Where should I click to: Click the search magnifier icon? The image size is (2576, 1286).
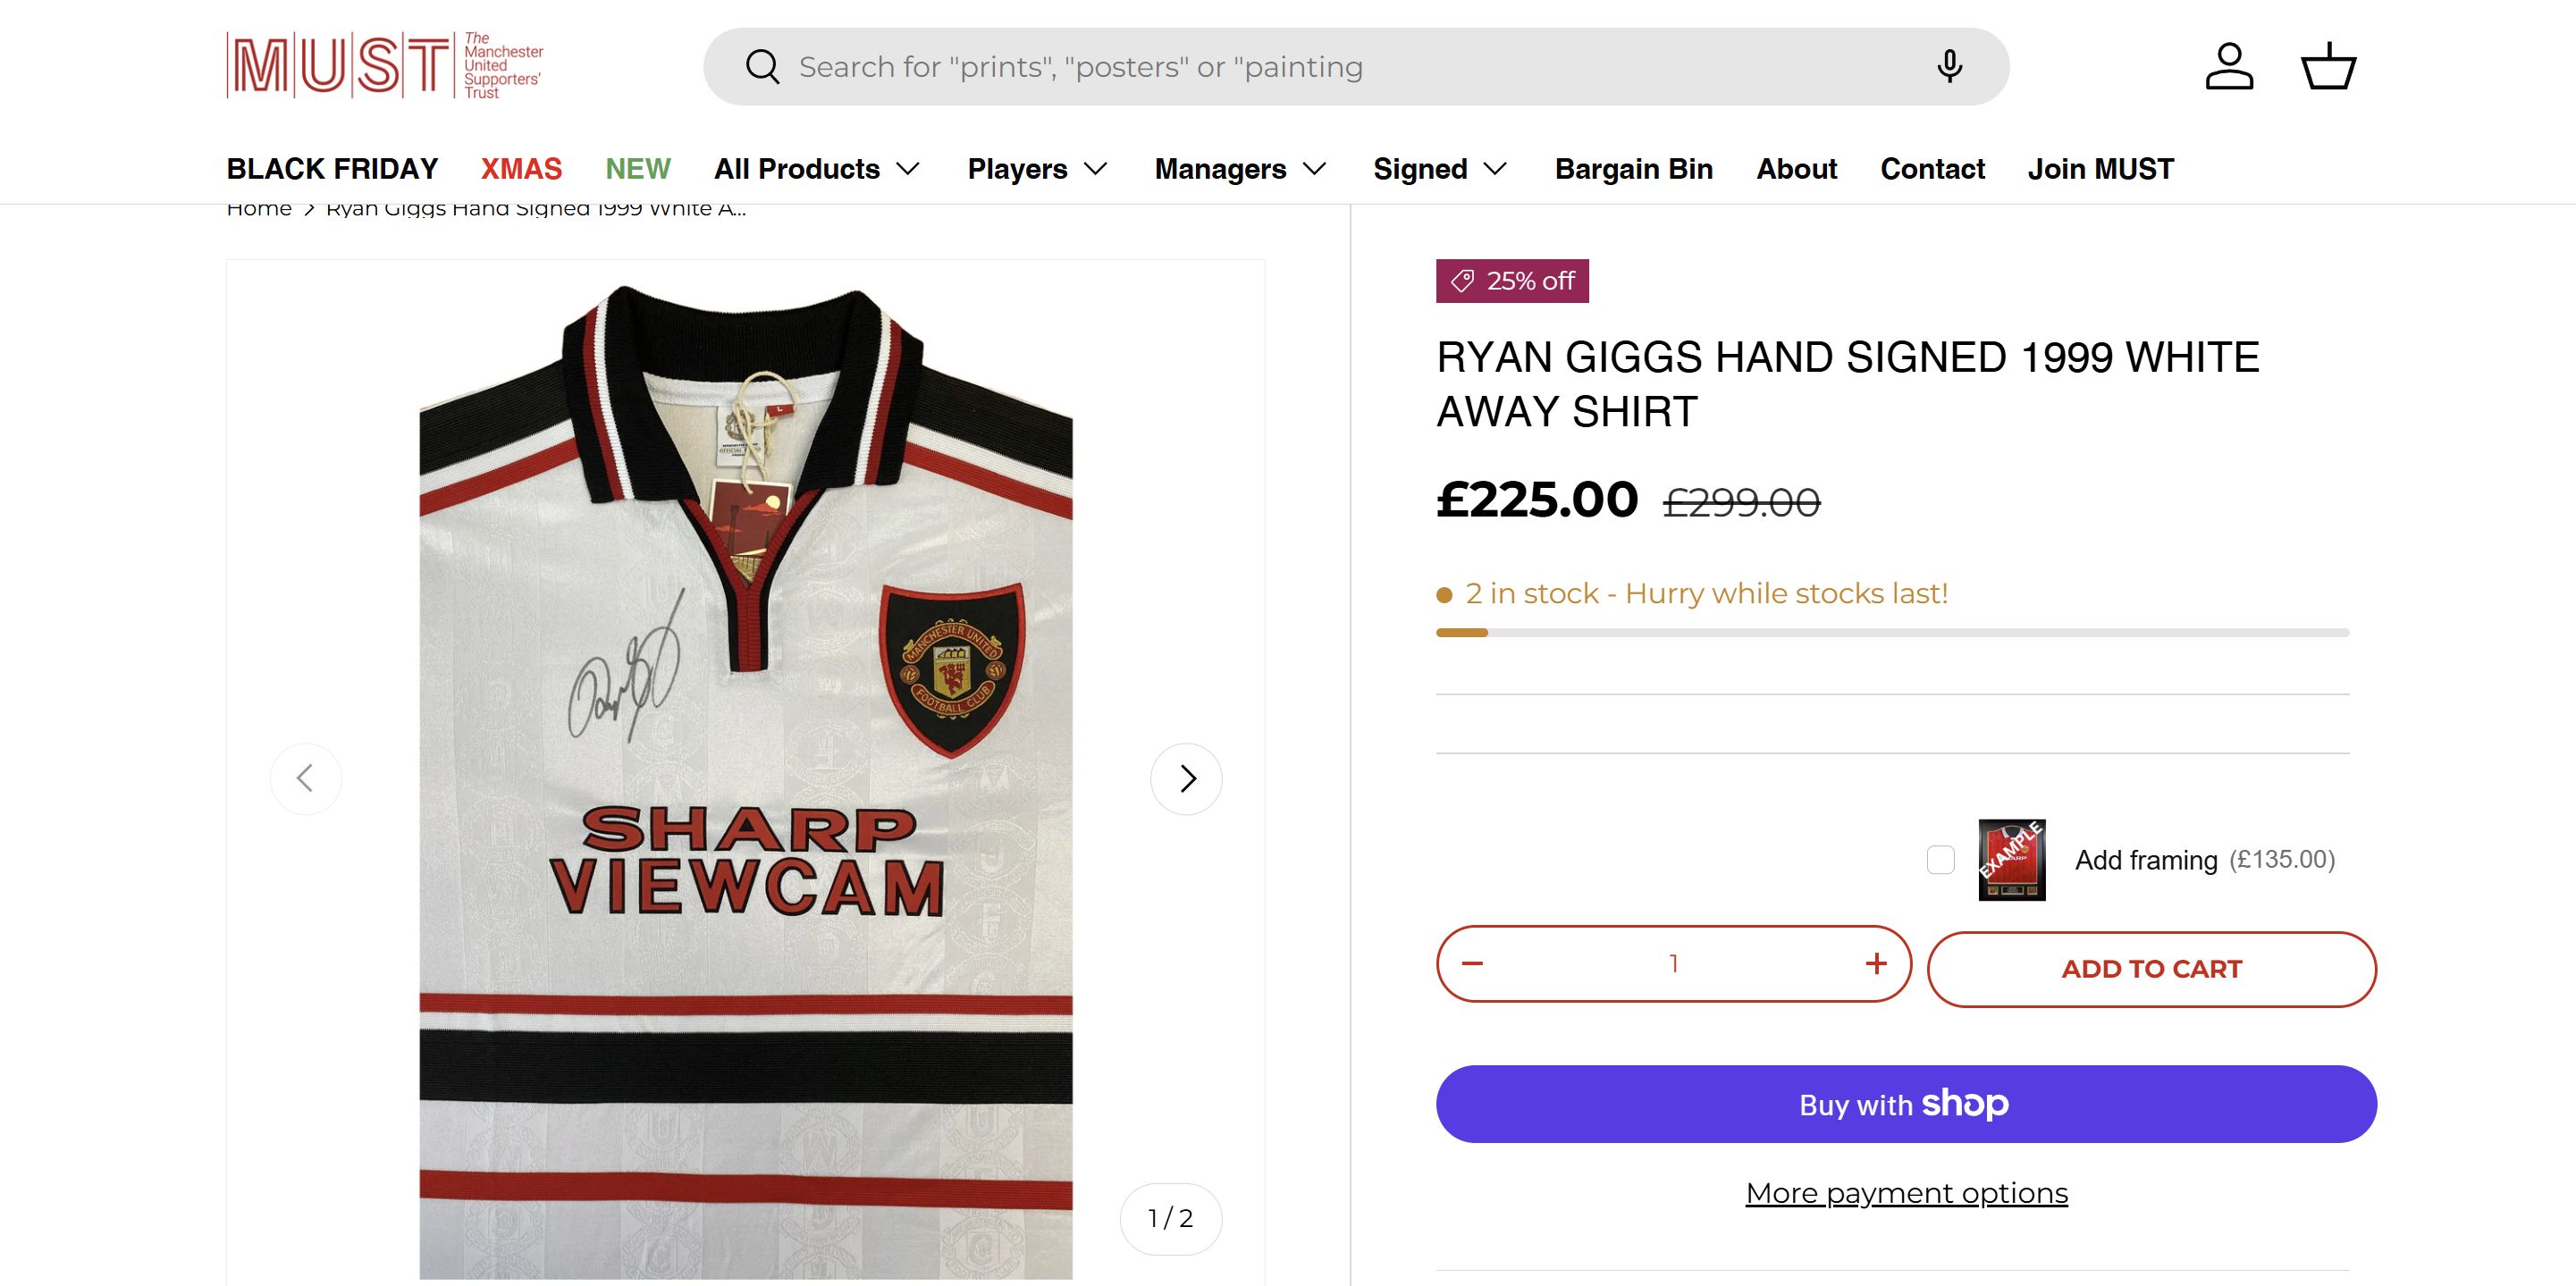click(x=762, y=67)
